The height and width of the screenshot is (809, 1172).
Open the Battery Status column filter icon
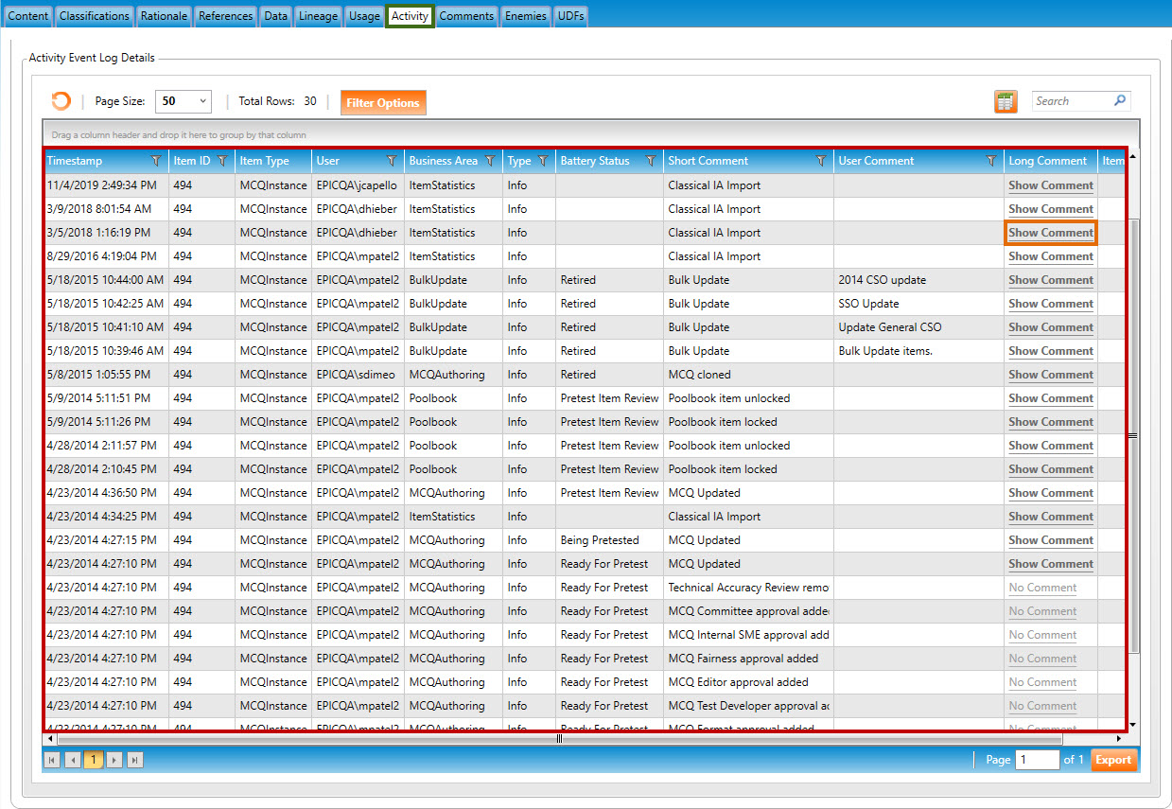point(651,161)
